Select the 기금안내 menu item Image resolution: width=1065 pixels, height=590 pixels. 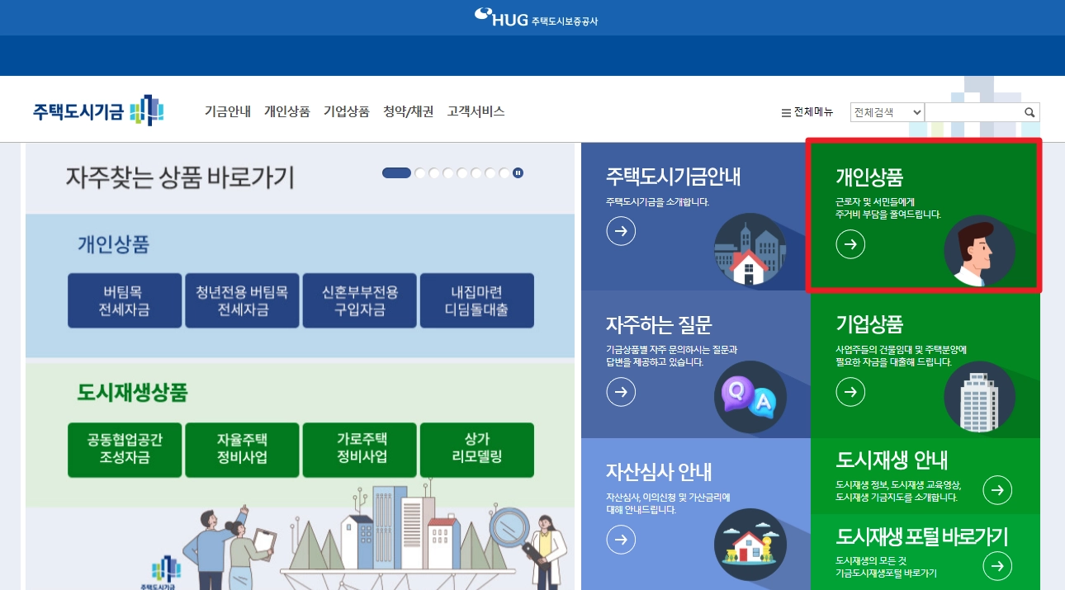tap(227, 111)
